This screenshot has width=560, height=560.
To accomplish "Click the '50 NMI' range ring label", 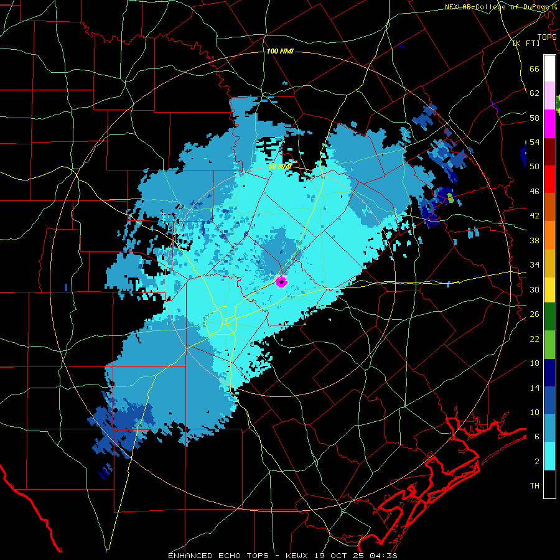I will pos(281,166).
